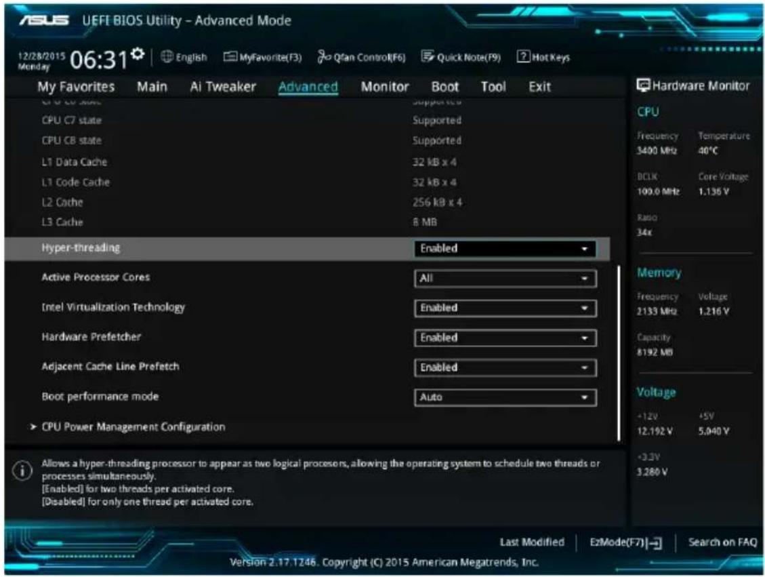The image size is (765, 577).
Task: Click the Quick Note notepad icon
Action: click(x=428, y=57)
